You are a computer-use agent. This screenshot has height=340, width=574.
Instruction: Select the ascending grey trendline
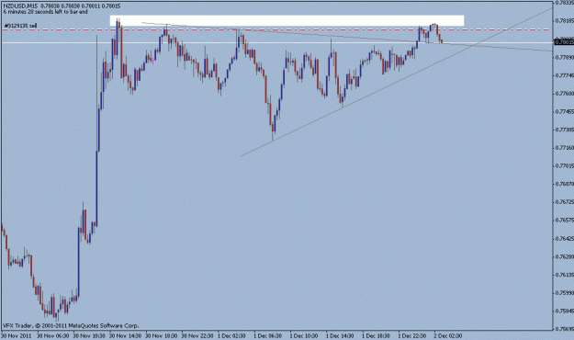(397, 82)
